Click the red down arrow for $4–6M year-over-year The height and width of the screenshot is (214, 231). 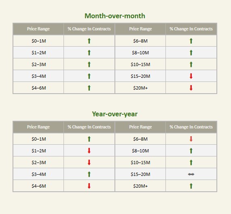point(89,186)
